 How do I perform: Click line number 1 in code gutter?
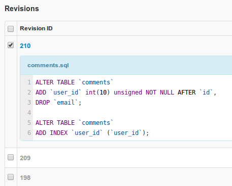(29, 82)
